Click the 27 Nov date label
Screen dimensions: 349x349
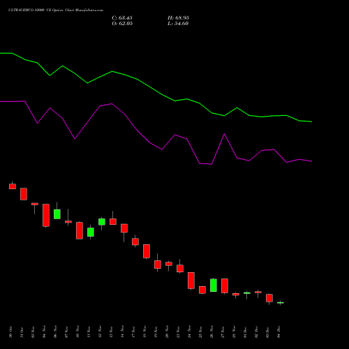(x=223, y=332)
